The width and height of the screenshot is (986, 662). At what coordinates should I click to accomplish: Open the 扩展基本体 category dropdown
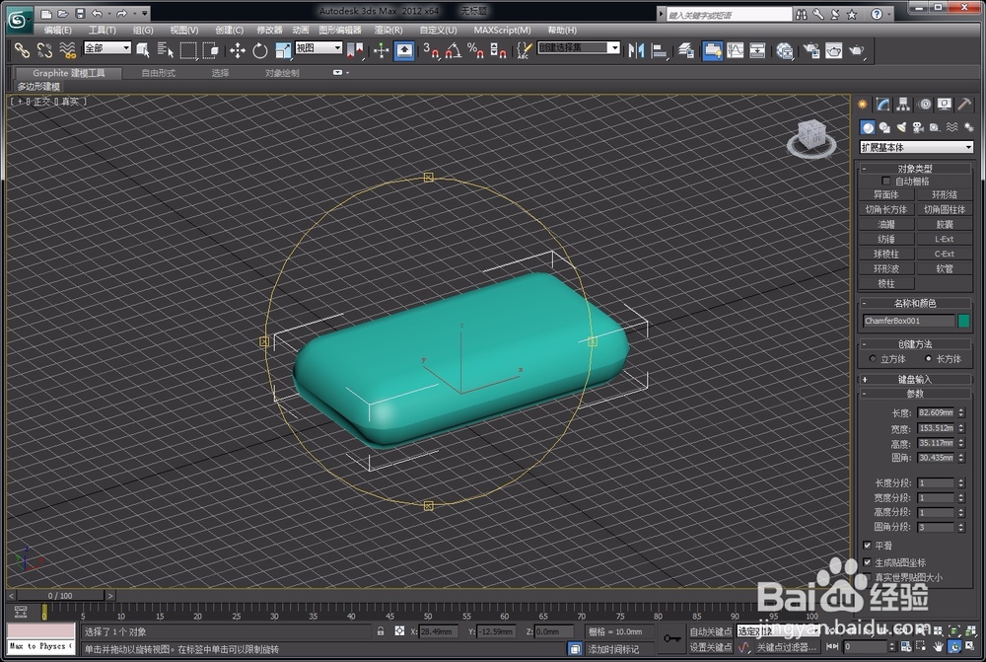point(916,147)
